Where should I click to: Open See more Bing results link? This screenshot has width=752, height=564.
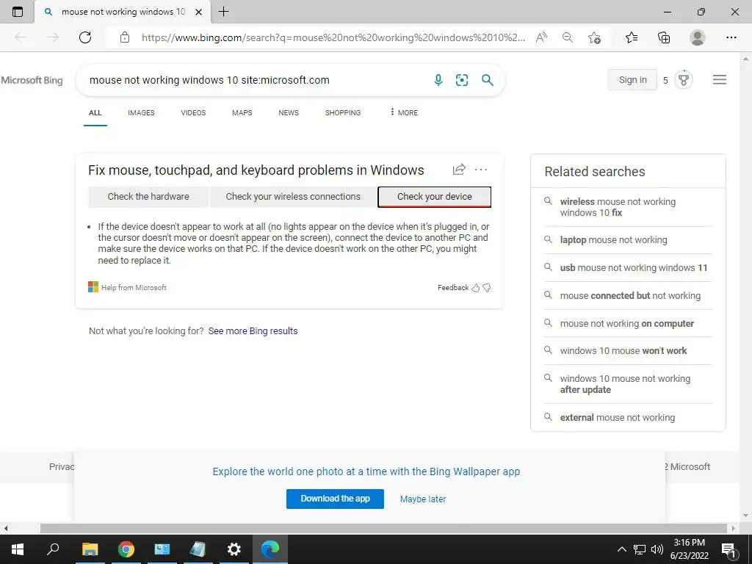pyautogui.click(x=253, y=331)
